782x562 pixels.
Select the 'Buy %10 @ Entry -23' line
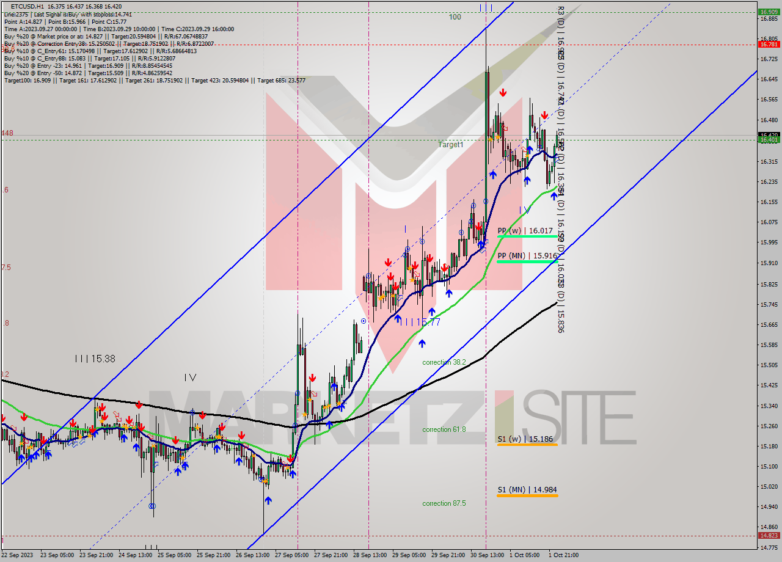click(89, 65)
